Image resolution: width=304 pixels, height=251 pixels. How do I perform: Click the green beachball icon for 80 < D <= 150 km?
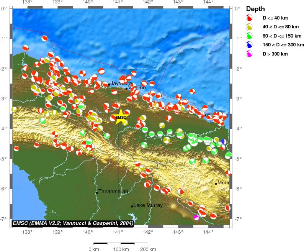[x=249, y=36]
